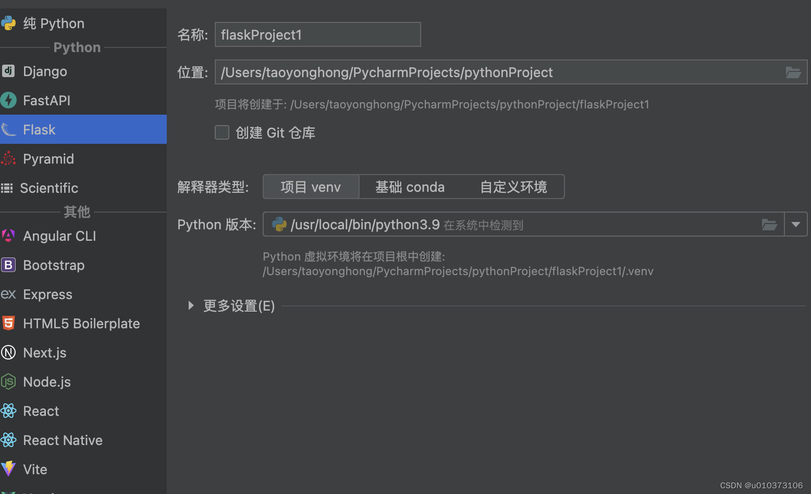Click the Scientific project icon

[7, 188]
